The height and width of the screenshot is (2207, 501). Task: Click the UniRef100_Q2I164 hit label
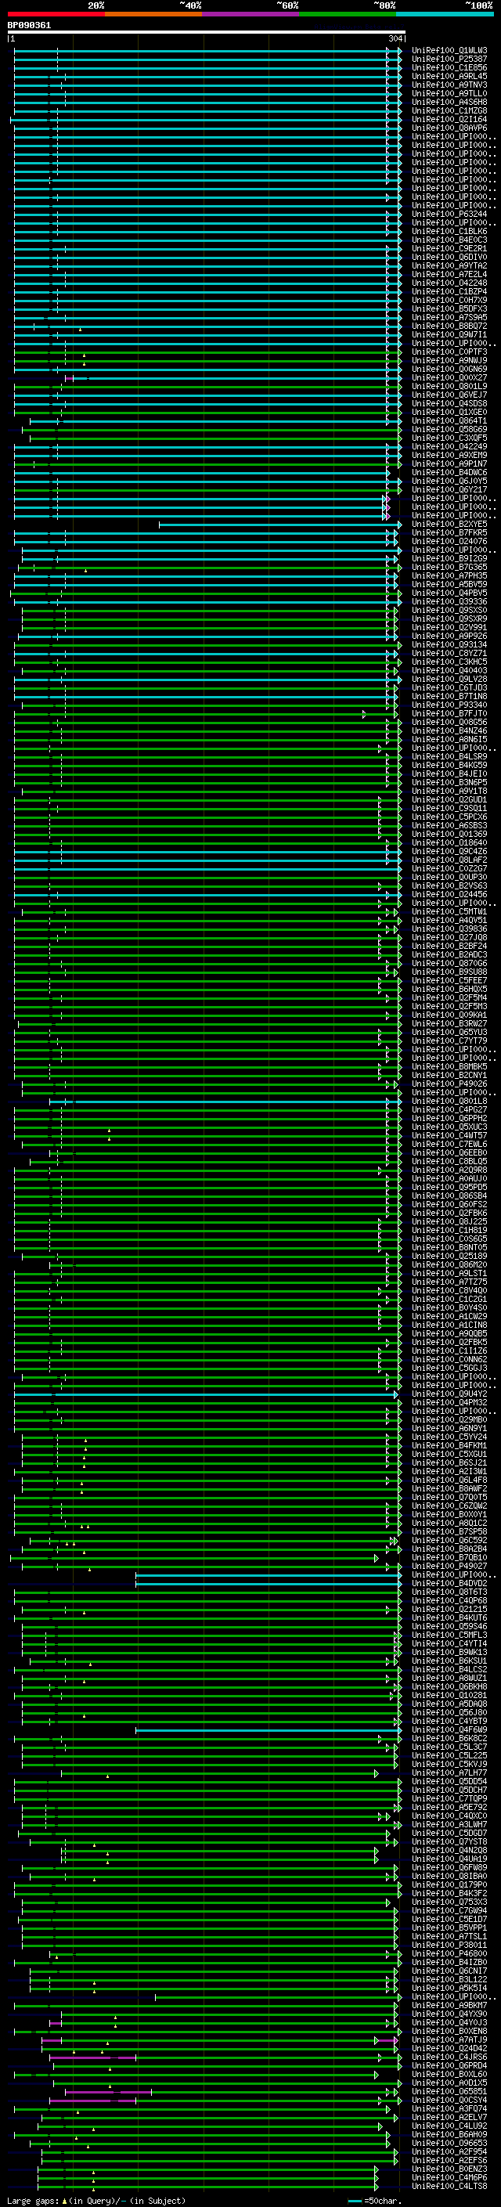point(449,120)
